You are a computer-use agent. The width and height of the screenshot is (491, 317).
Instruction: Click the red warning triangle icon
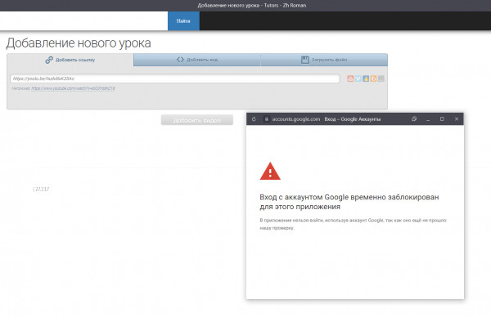pyautogui.click(x=270, y=171)
